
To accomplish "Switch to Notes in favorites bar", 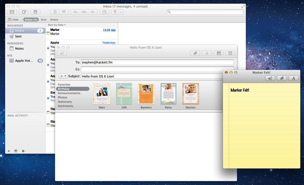I will pos(54,19).
